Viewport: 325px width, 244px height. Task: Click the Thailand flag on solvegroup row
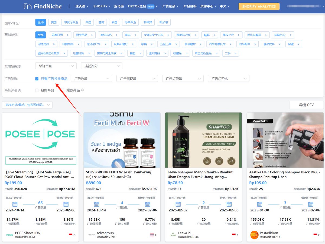pos(152,235)
